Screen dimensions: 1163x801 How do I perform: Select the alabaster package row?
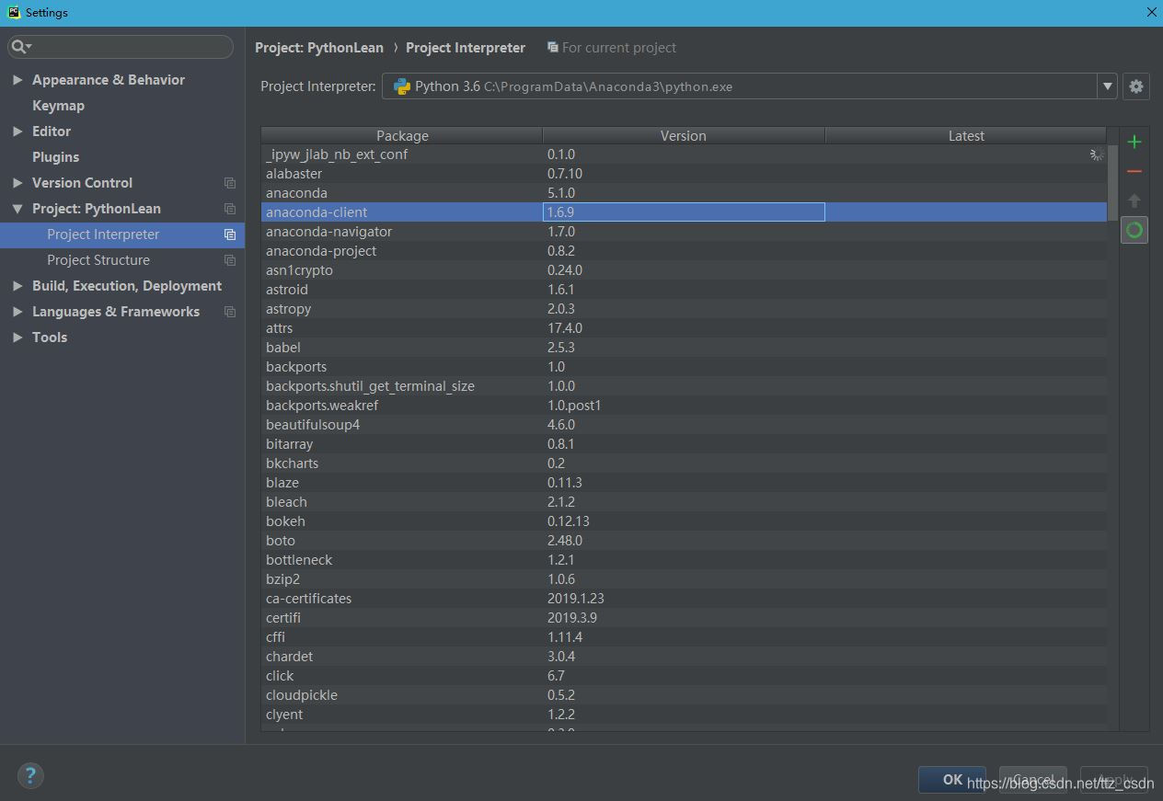coord(684,174)
